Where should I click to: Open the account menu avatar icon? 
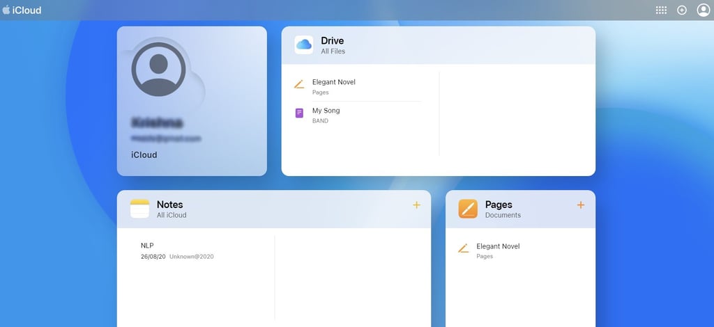(x=704, y=10)
